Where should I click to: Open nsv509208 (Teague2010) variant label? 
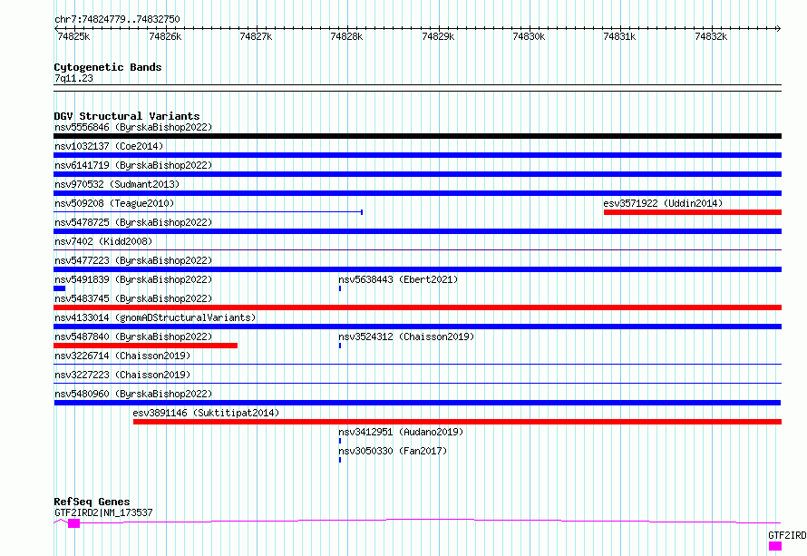pos(114,203)
